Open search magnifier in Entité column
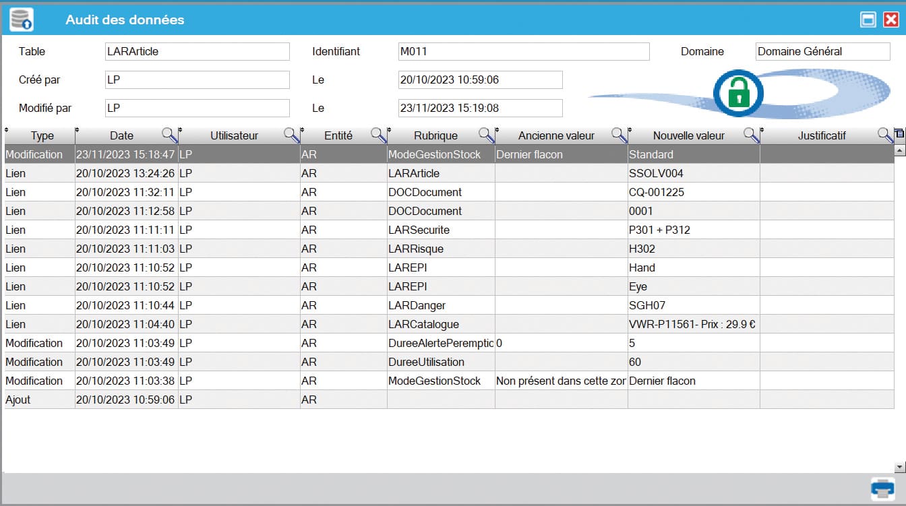906x506 pixels. pos(378,135)
